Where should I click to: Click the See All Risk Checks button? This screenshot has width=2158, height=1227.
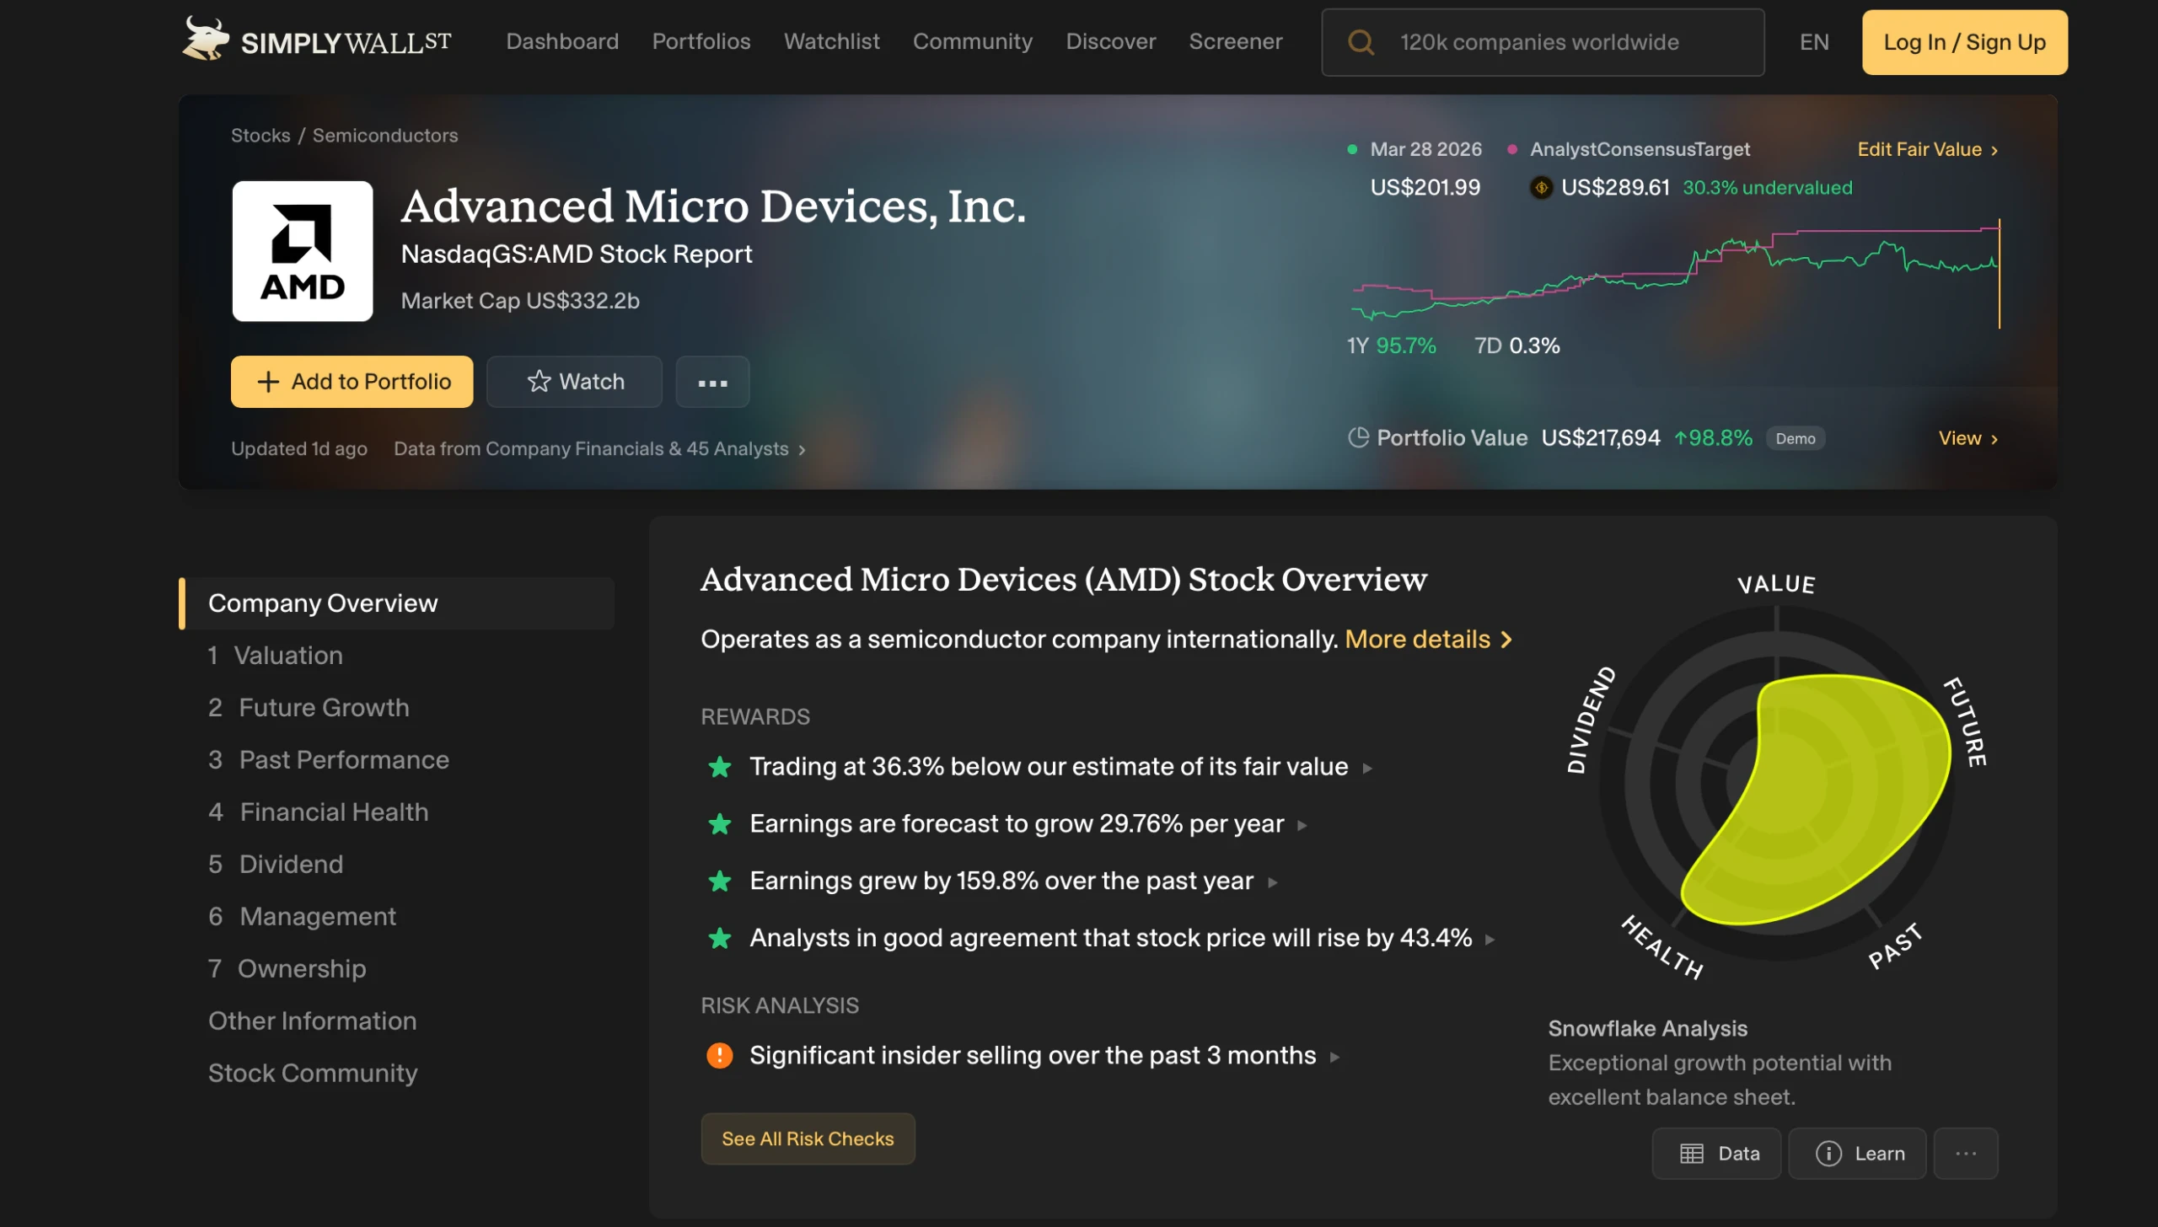807,1139
